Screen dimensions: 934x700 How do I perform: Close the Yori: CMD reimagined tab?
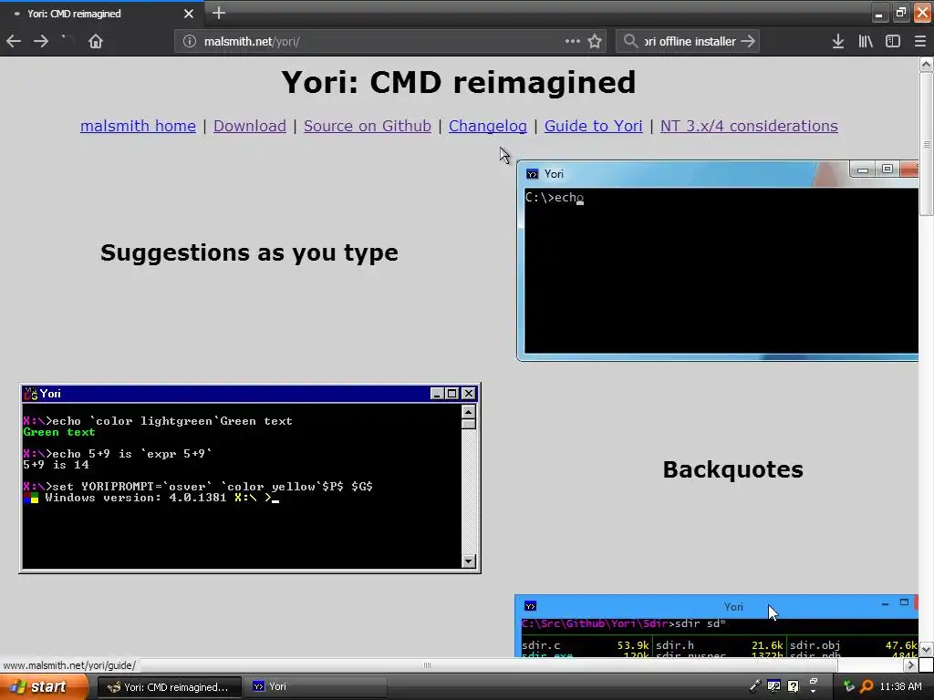pyautogui.click(x=188, y=13)
